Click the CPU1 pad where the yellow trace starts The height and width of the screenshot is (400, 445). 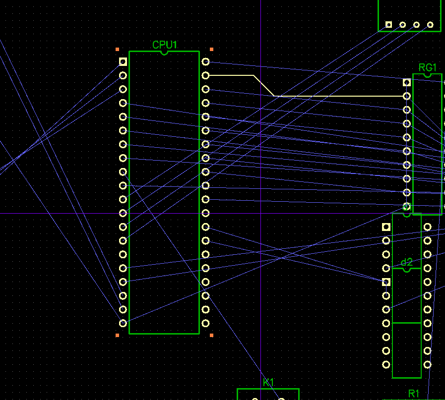[205, 75]
